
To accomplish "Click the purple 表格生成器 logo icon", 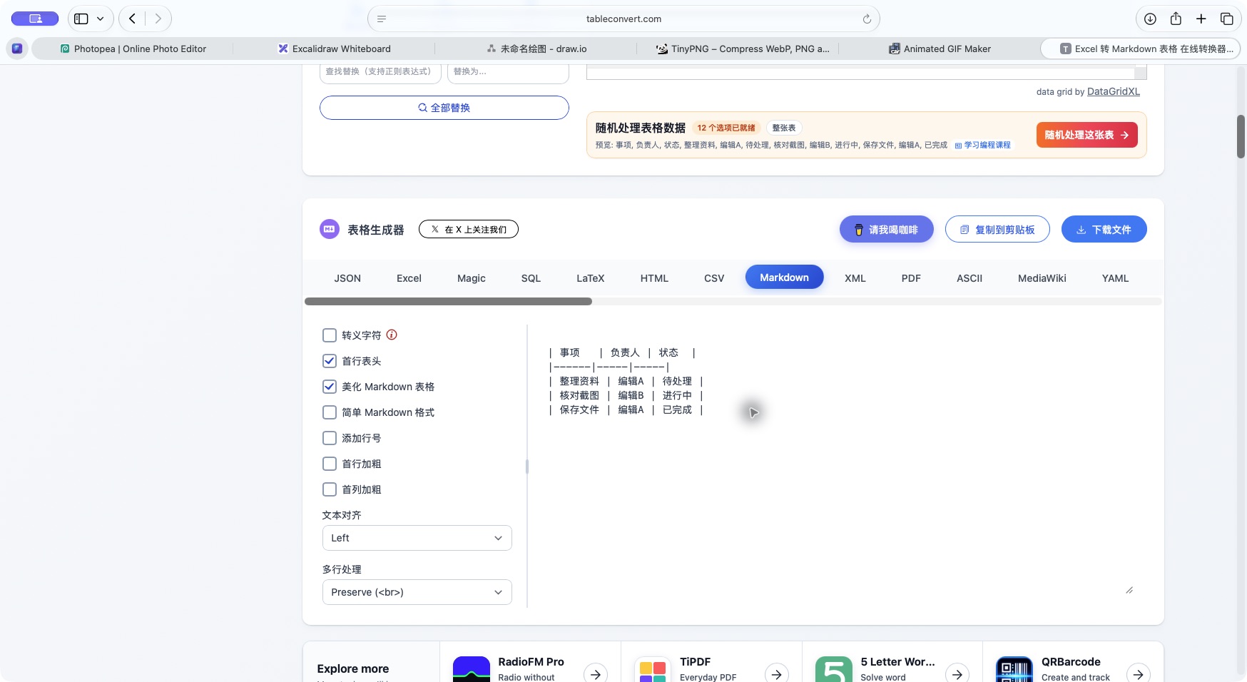I will (x=330, y=229).
